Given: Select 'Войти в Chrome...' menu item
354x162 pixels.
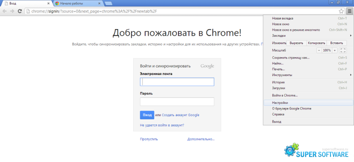Looking at the screenshot, I should point(308,95).
